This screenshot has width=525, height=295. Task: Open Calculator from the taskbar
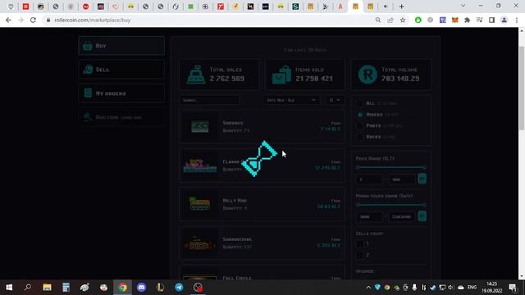[x=66, y=288]
